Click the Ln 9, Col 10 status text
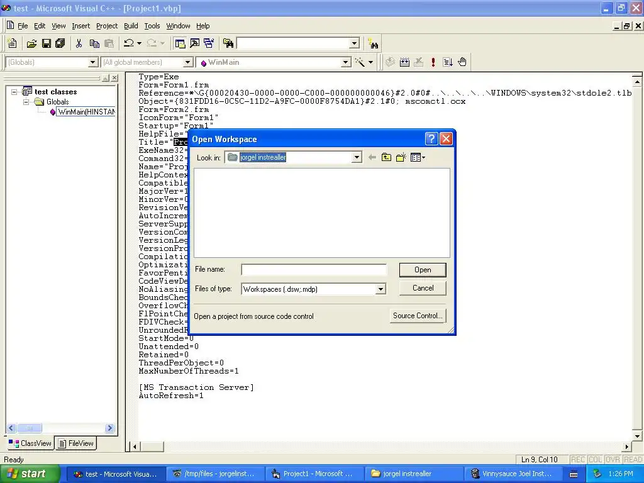This screenshot has height=483, width=644. click(539, 460)
